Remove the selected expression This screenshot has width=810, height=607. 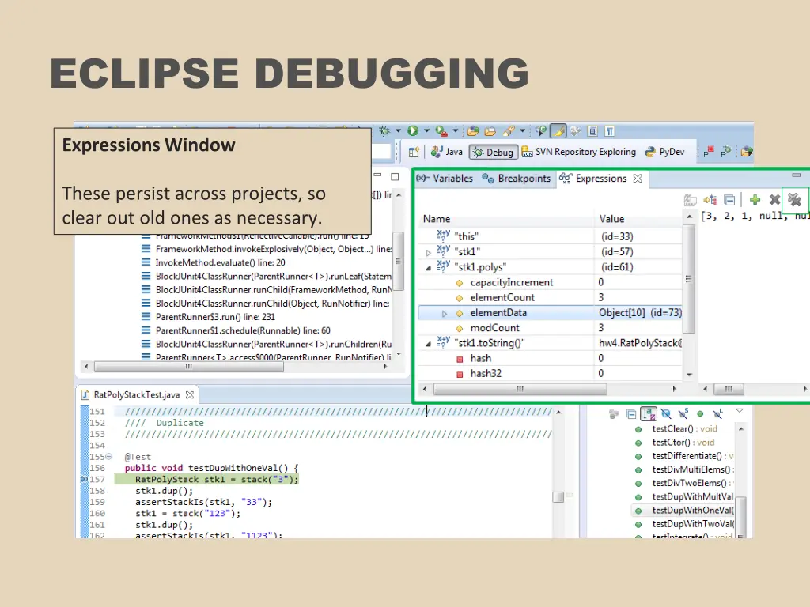[x=774, y=200]
